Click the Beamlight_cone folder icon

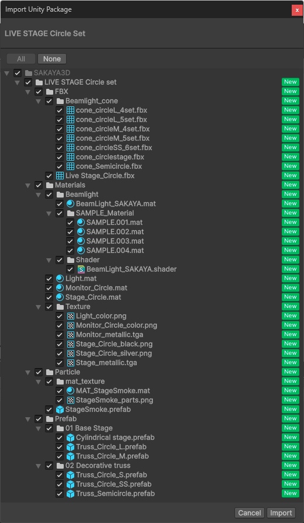[x=60, y=101]
